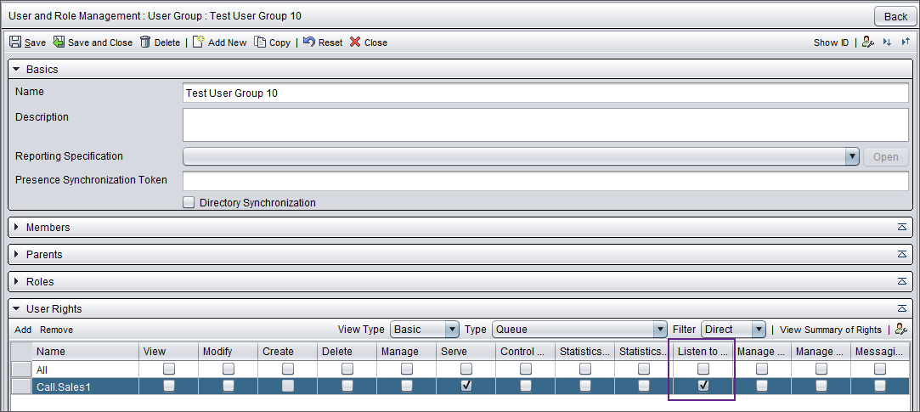
Task: Open the Type dropdown showing Queue
Action: tap(579, 330)
